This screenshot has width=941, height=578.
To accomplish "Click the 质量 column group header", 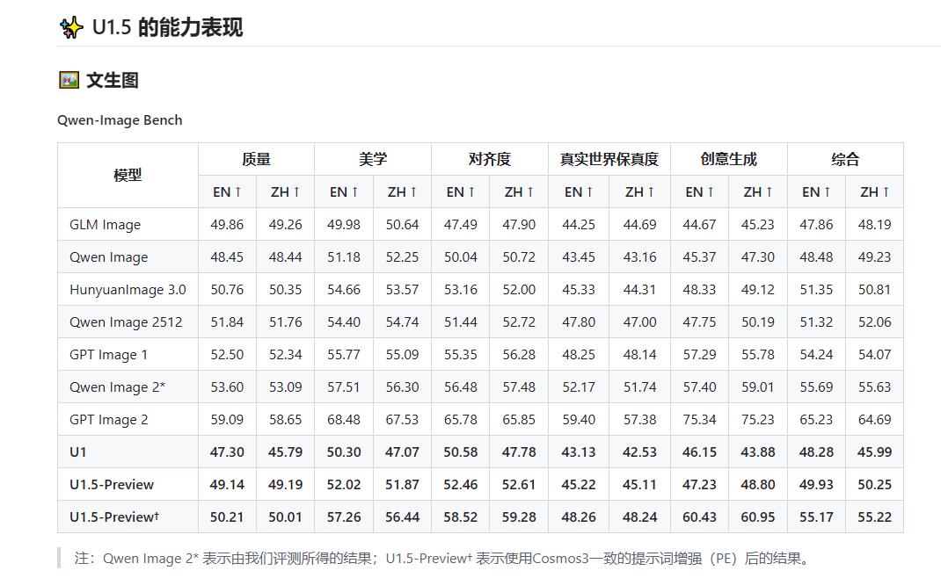I will (x=256, y=159).
